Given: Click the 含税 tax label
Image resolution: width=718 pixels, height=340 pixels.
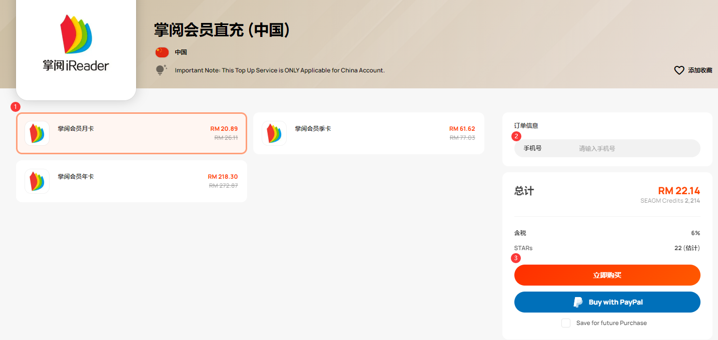Looking at the screenshot, I should pyautogui.click(x=520, y=233).
